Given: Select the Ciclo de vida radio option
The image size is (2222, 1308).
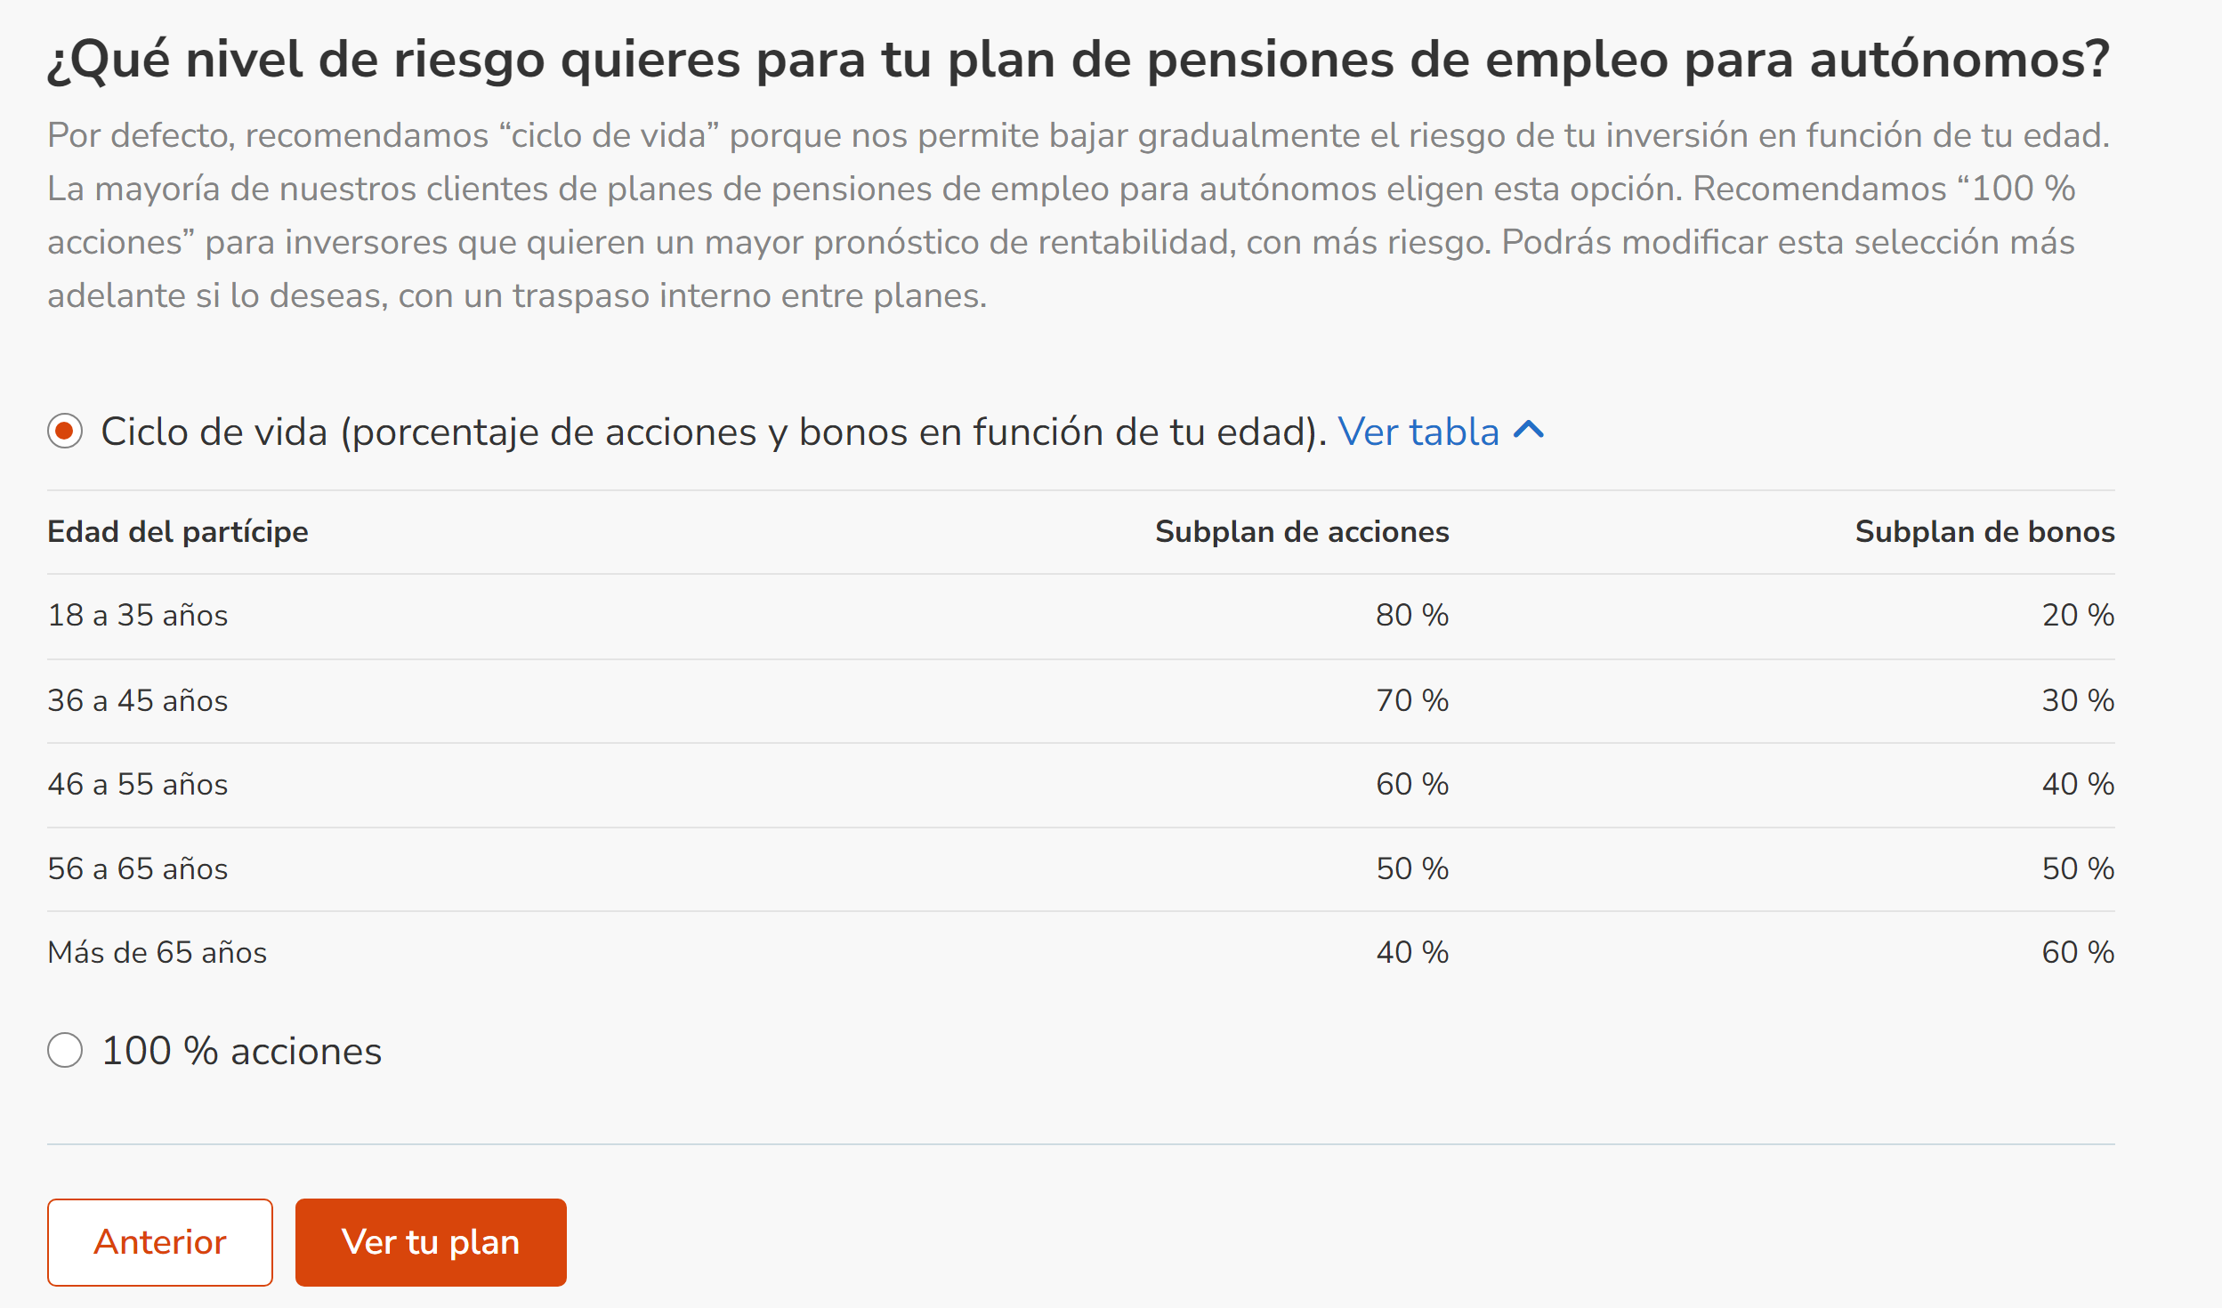Looking at the screenshot, I should pyautogui.click(x=65, y=432).
